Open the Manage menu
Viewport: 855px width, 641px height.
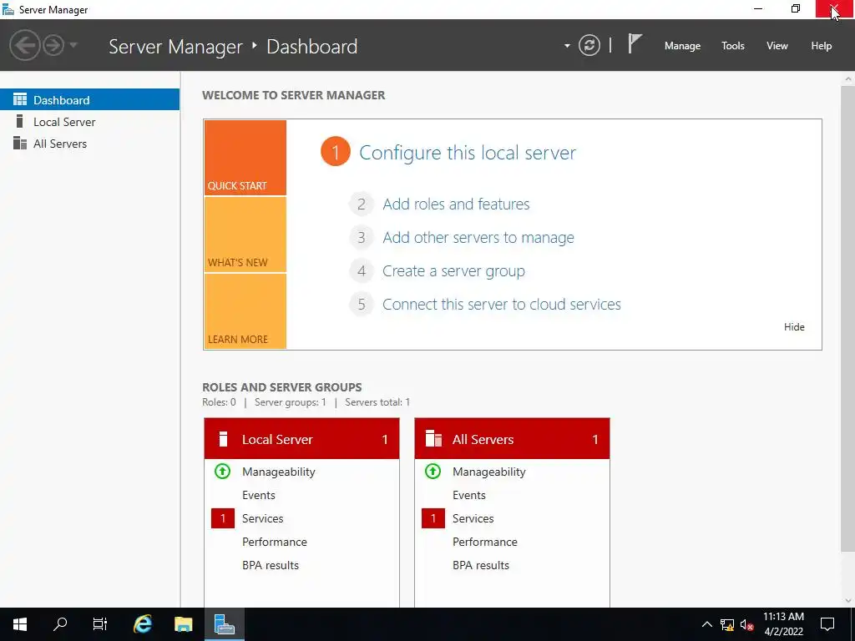tap(682, 46)
